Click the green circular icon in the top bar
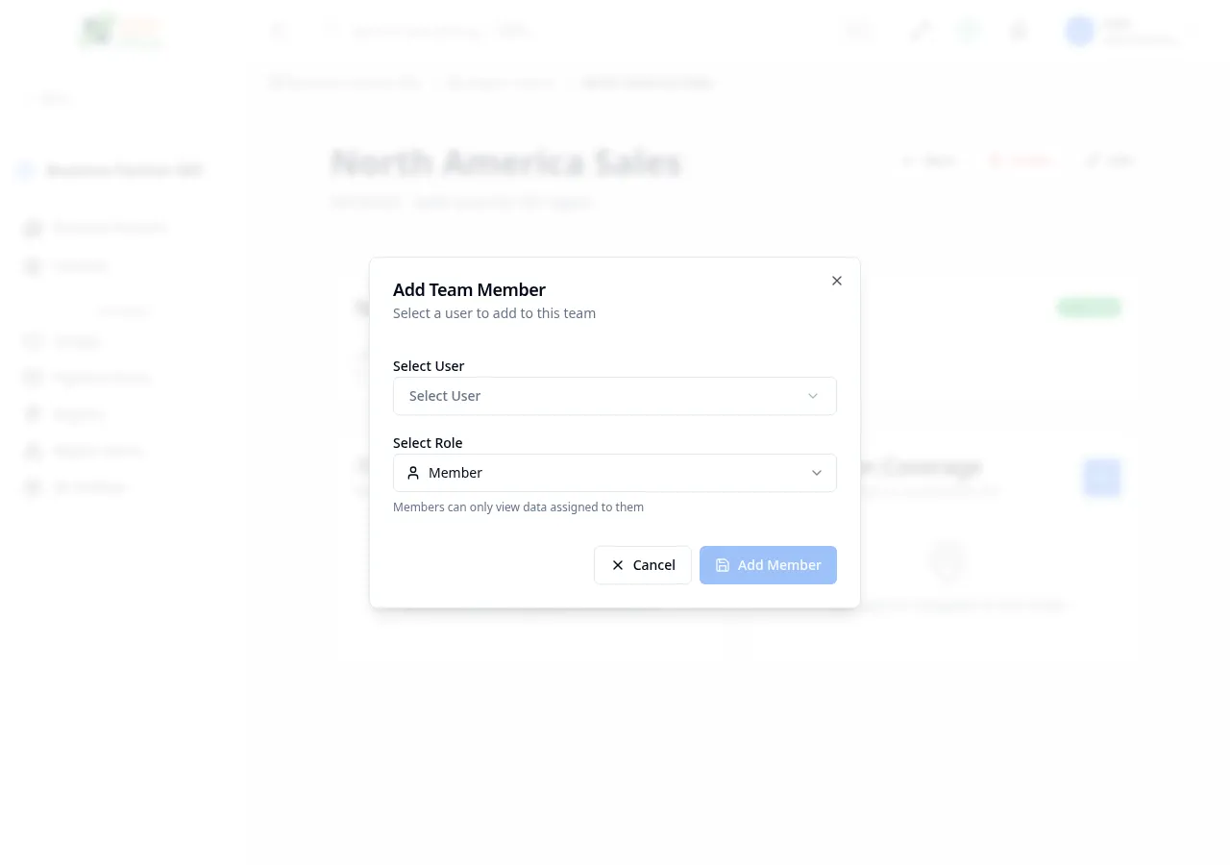This screenshot has height=865, width=1230. [x=968, y=31]
